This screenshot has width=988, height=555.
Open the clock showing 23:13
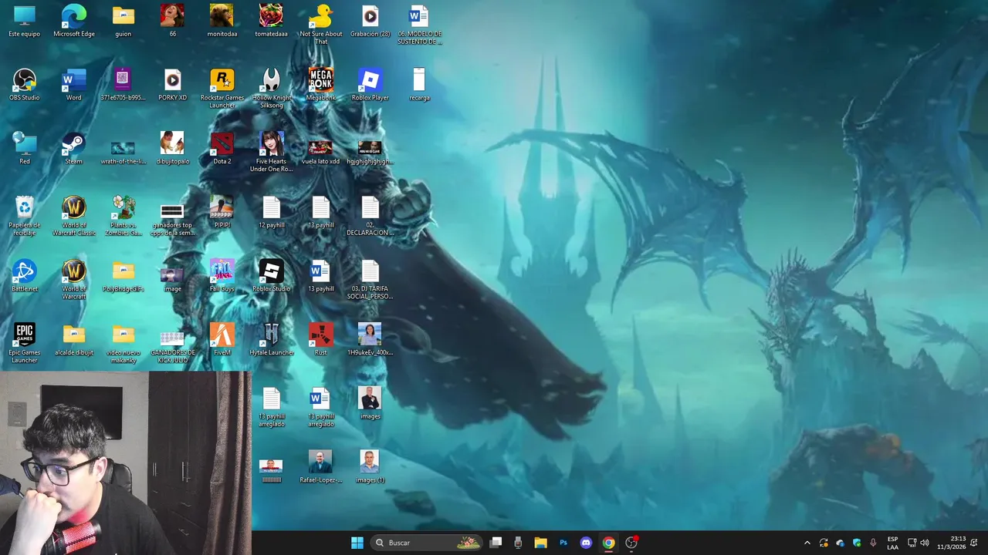(x=951, y=543)
